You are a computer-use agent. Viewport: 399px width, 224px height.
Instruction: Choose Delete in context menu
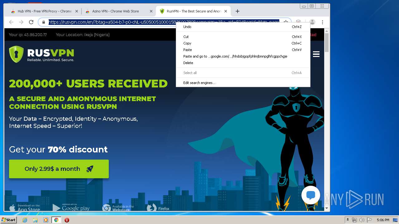click(243, 63)
